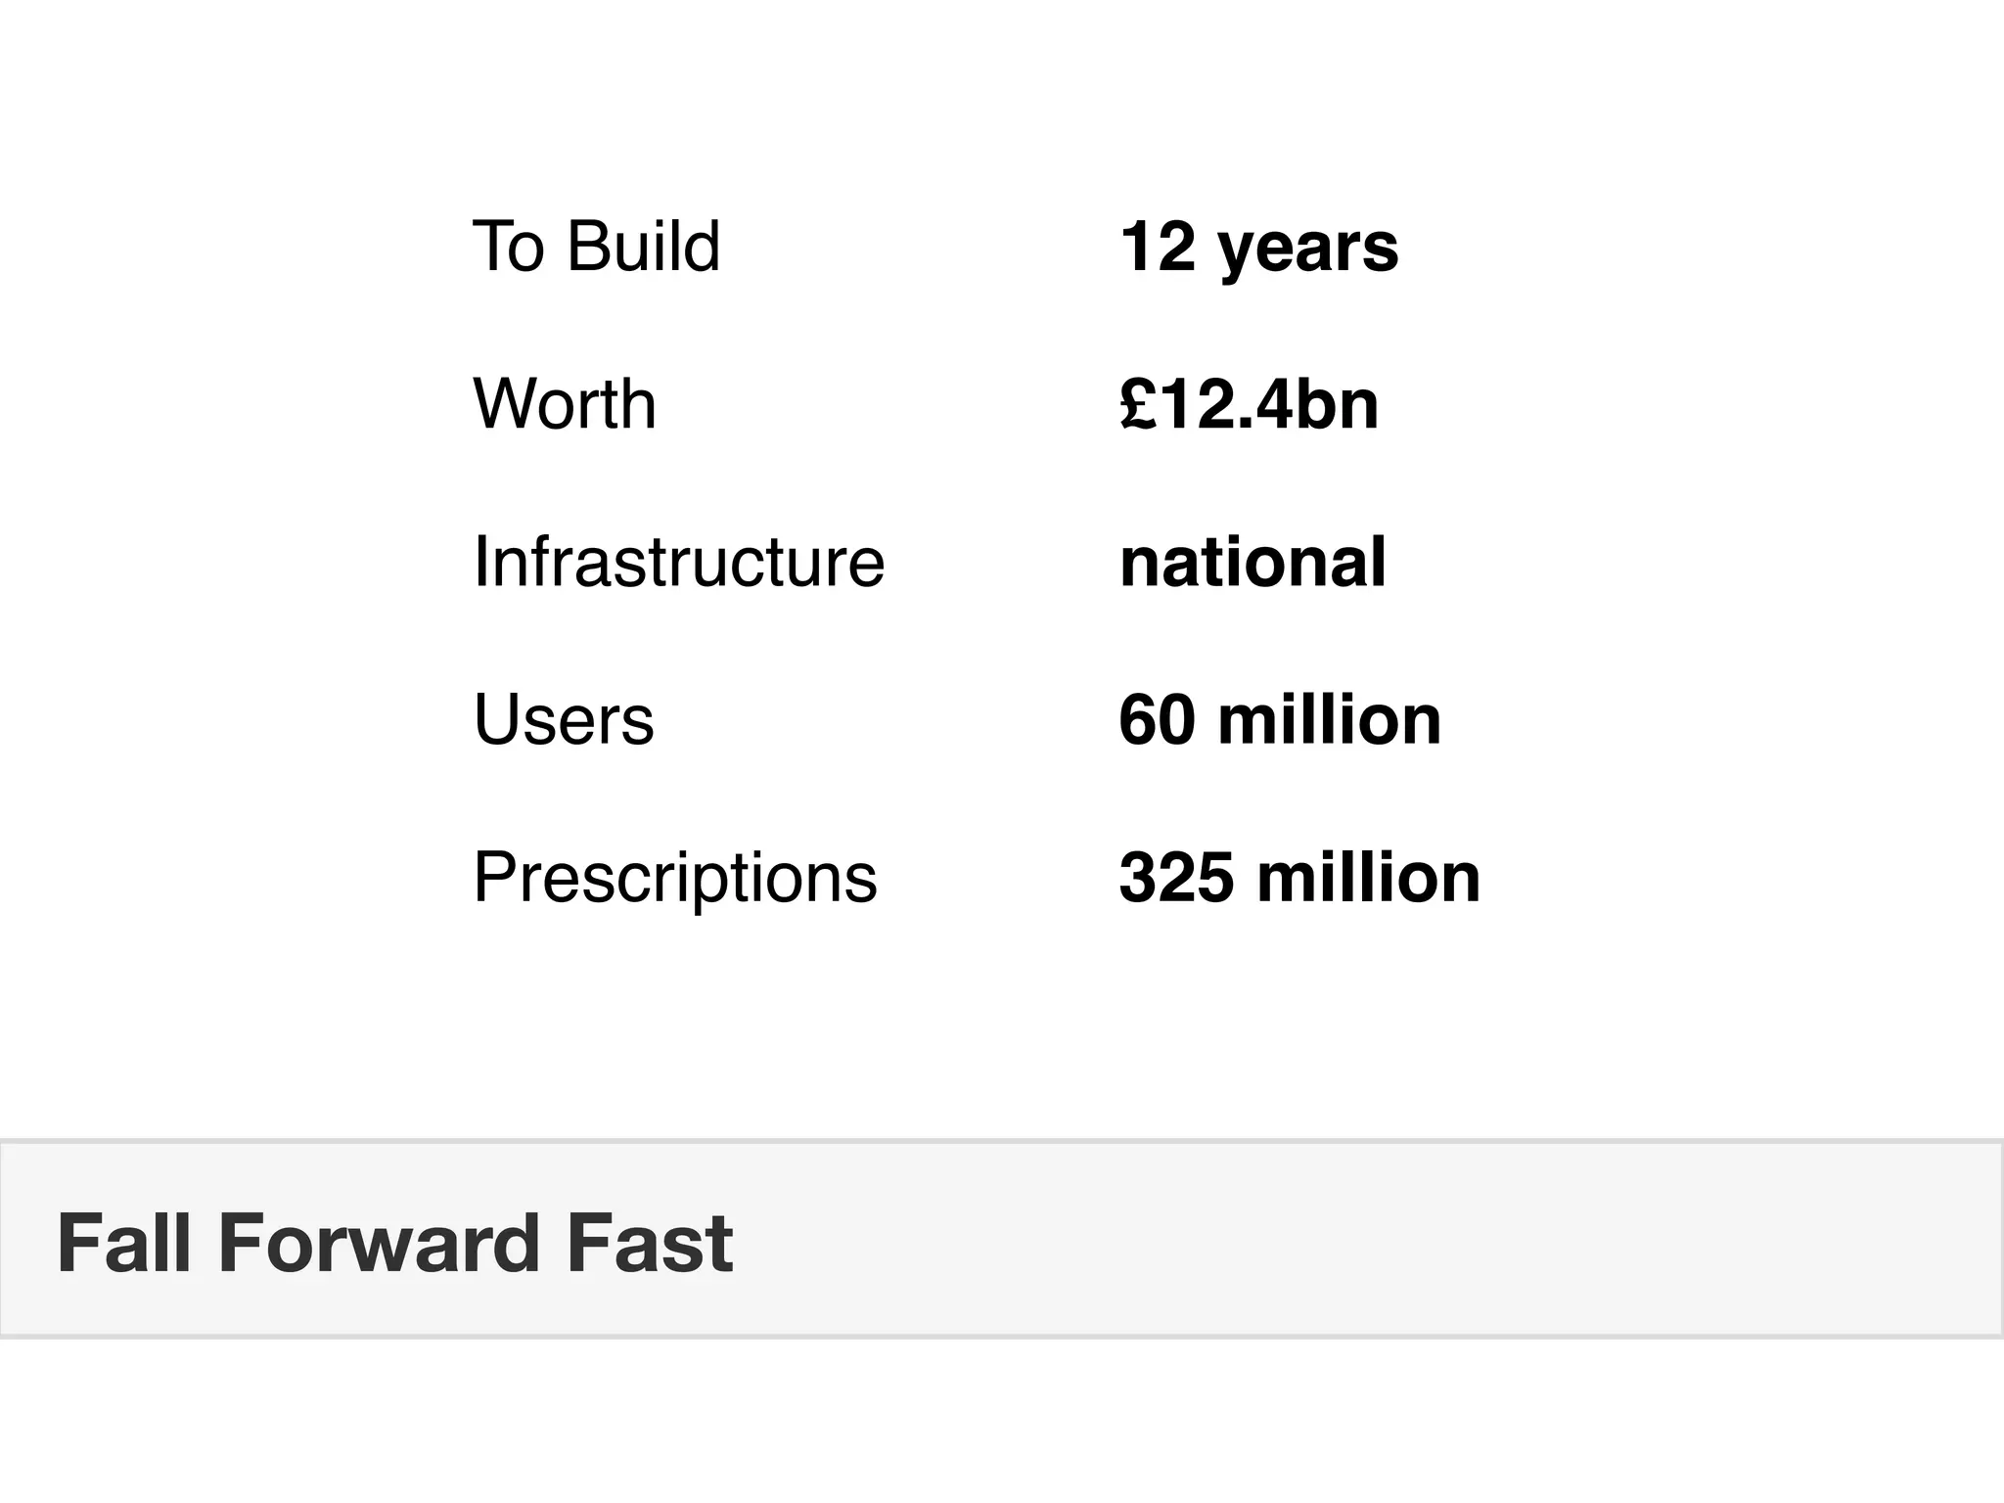Click the 'Users' label
This screenshot has width=2004, height=1503.
(564, 719)
